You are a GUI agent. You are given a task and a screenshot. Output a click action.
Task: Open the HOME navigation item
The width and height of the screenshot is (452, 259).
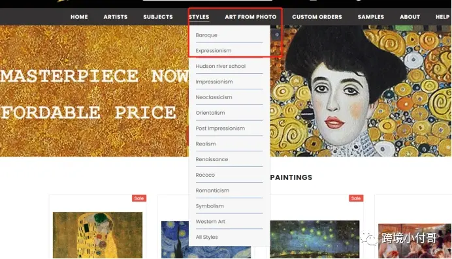click(x=79, y=17)
